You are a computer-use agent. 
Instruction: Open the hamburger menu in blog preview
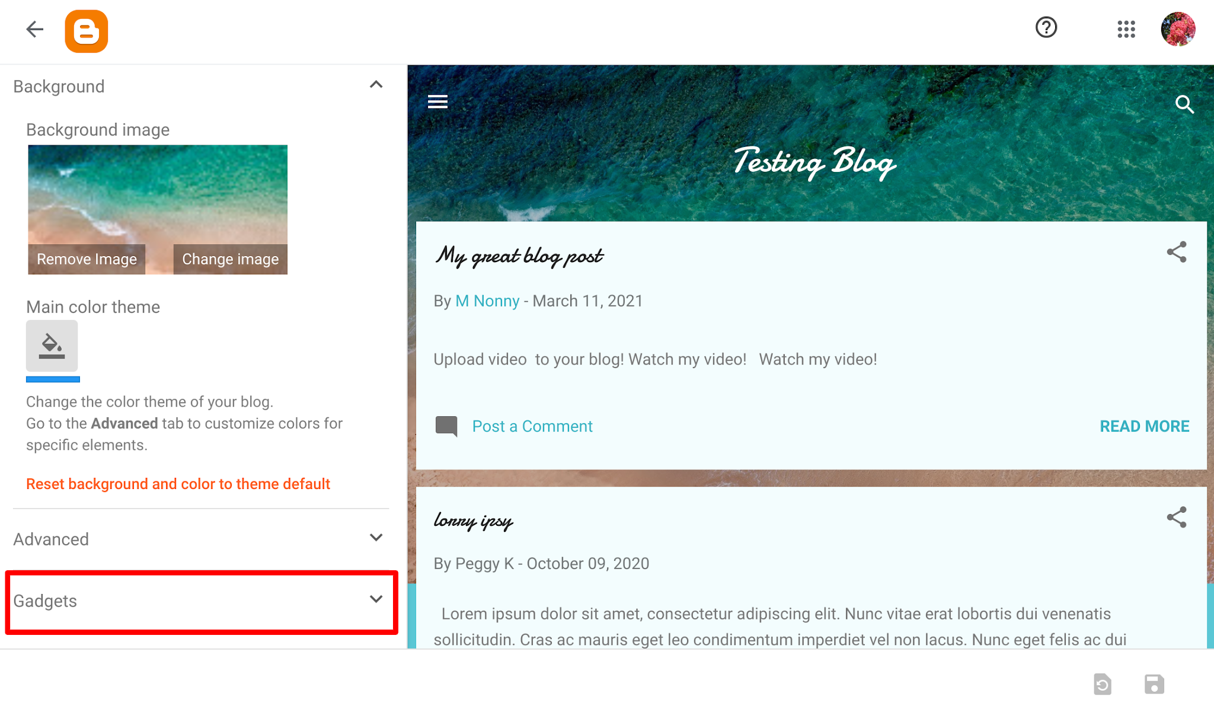(438, 101)
